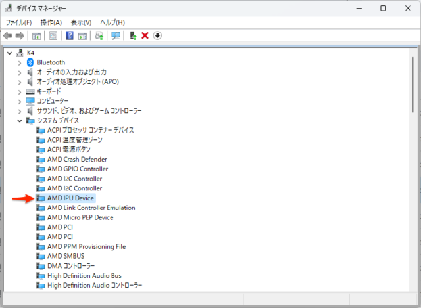Expand the Bluetooth category
Screen dimensions: 421x308
[20, 62]
